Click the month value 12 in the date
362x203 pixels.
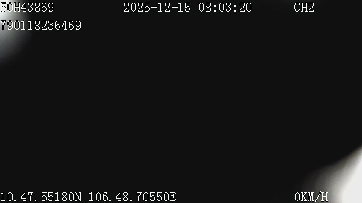click(x=164, y=8)
